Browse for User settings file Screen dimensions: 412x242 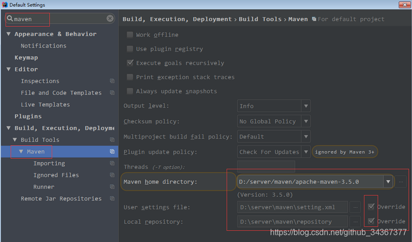click(356, 207)
